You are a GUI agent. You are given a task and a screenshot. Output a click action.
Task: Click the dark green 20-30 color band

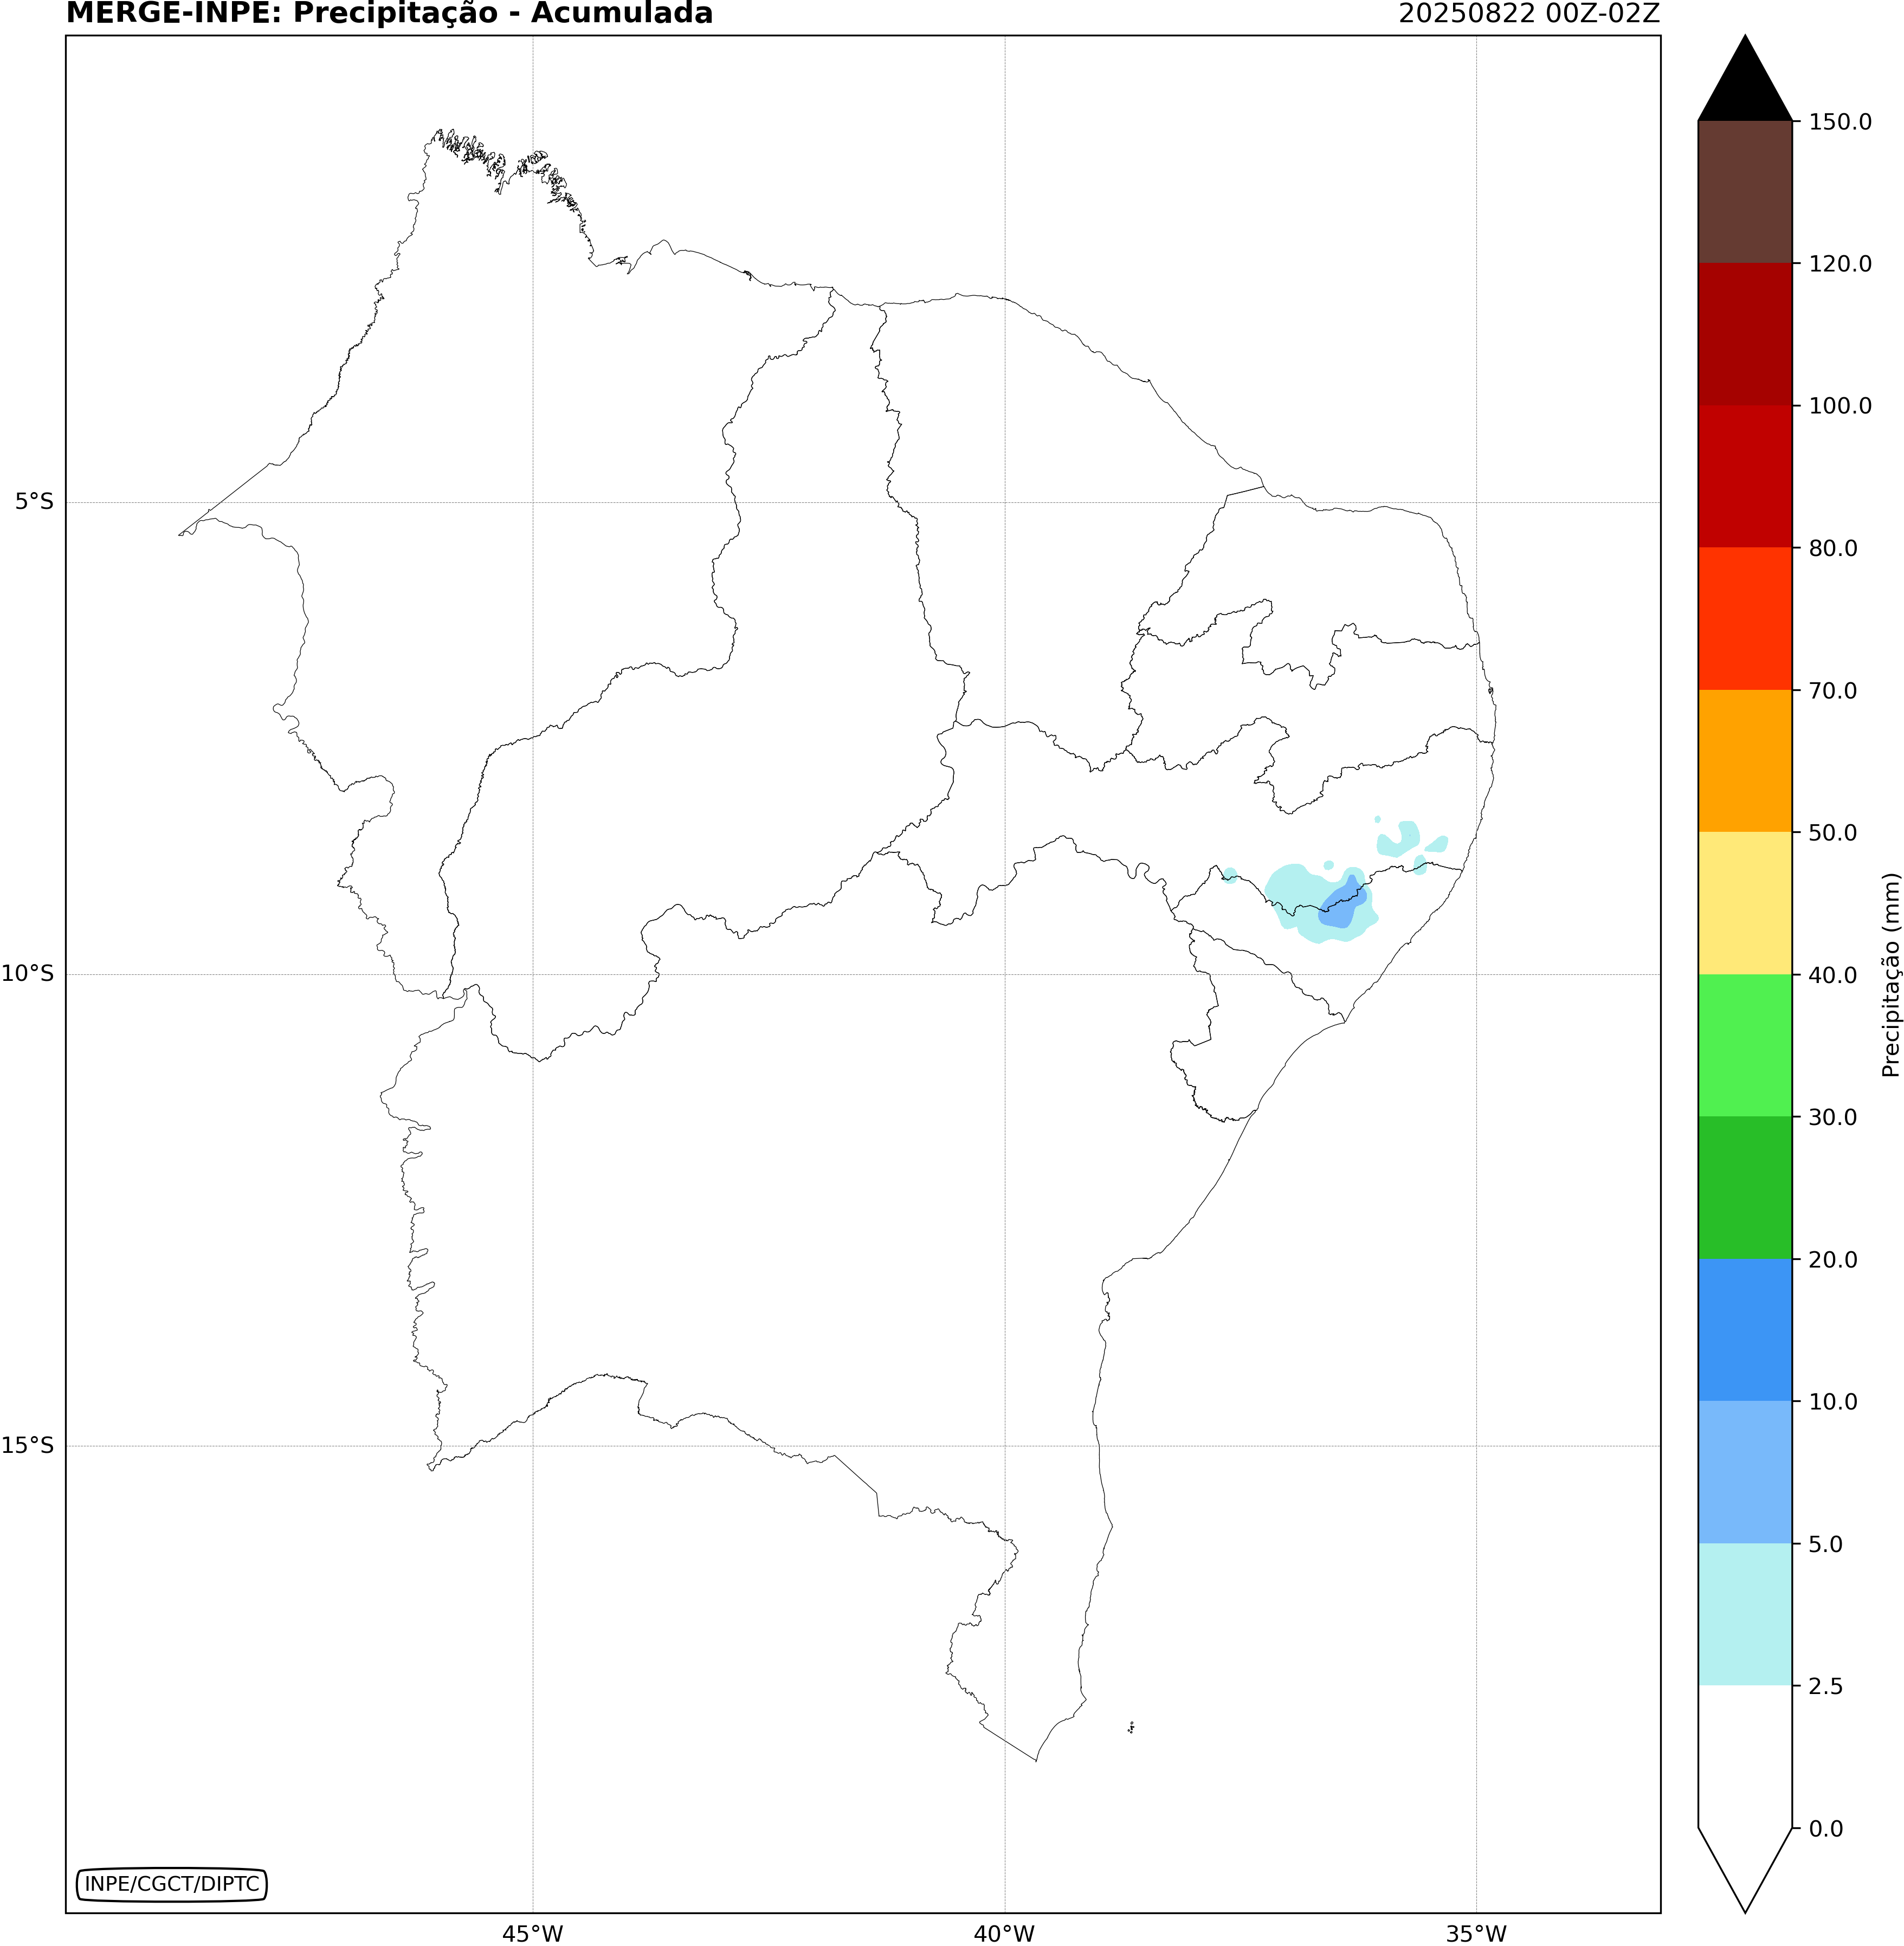click(1745, 1187)
